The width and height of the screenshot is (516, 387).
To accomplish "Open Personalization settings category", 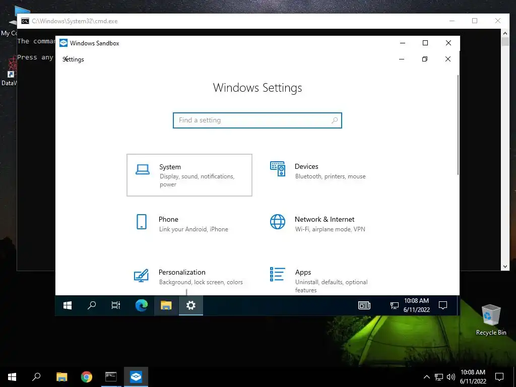I will (189, 277).
